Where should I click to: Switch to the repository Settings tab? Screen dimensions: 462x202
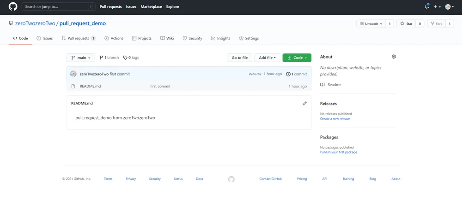click(x=249, y=38)
